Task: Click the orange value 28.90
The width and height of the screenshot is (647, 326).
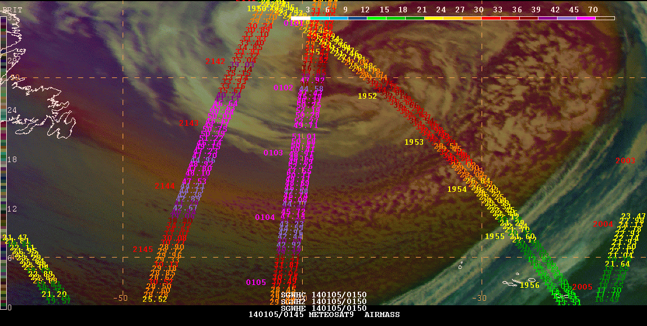Action: point(172,247)
